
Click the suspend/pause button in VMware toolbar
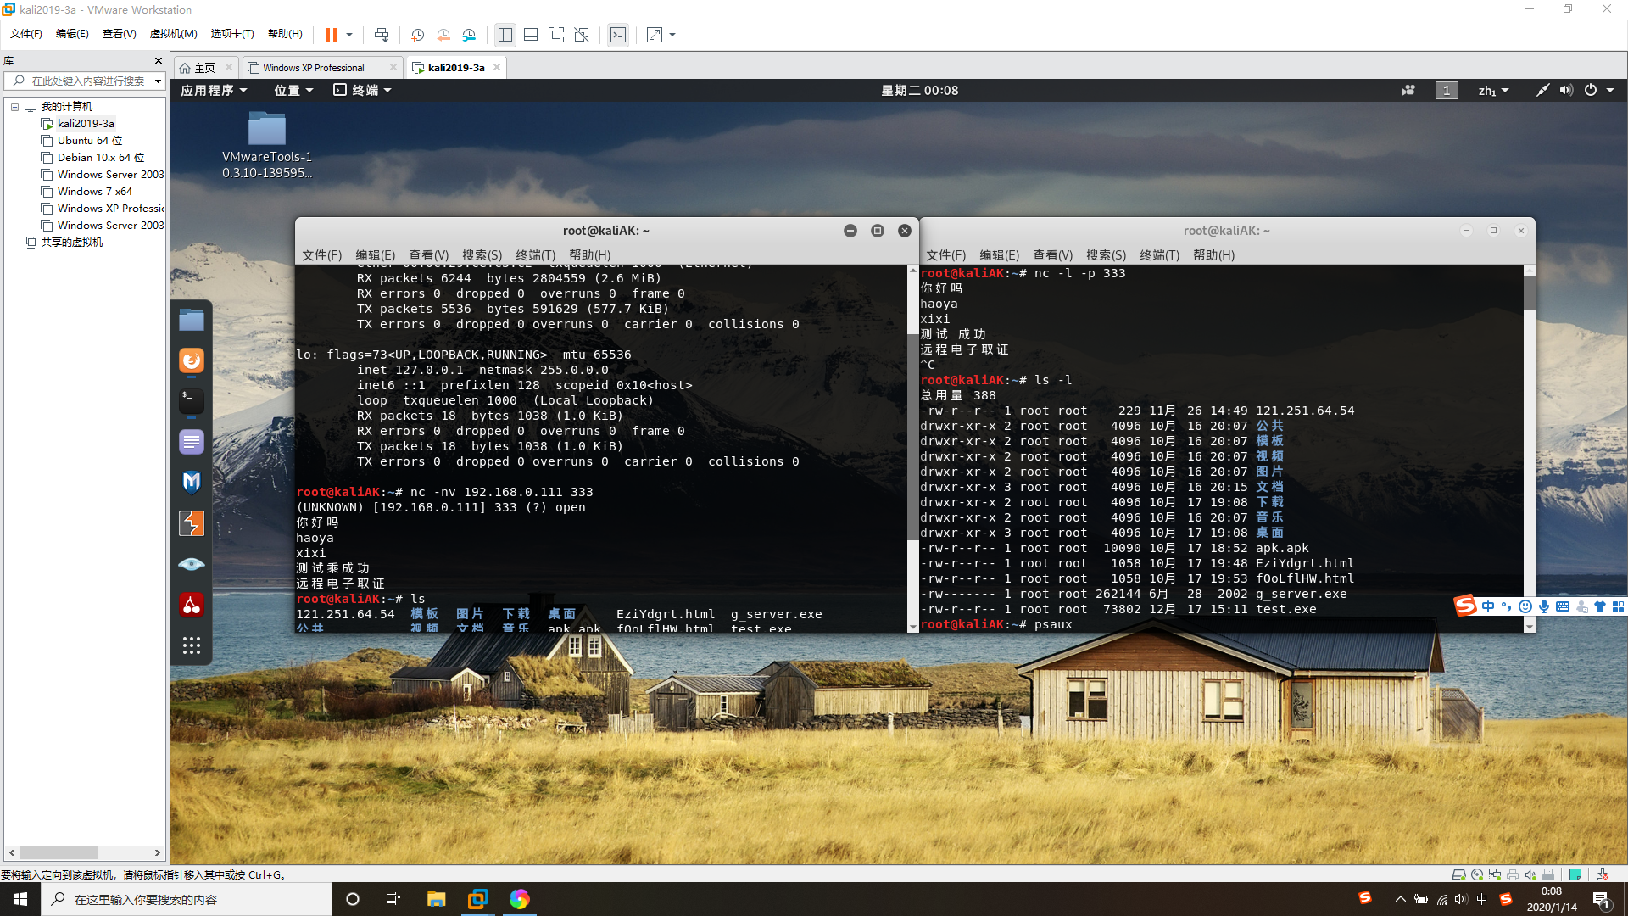click(x=332, y=35)
